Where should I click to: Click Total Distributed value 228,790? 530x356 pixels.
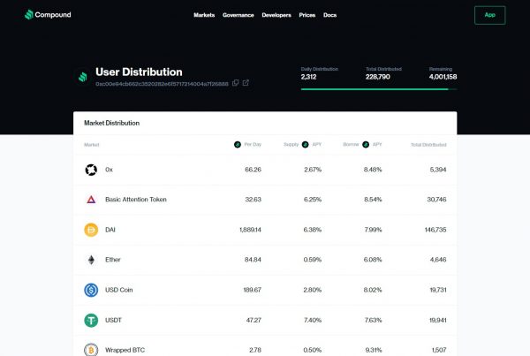tap(377, 77)
